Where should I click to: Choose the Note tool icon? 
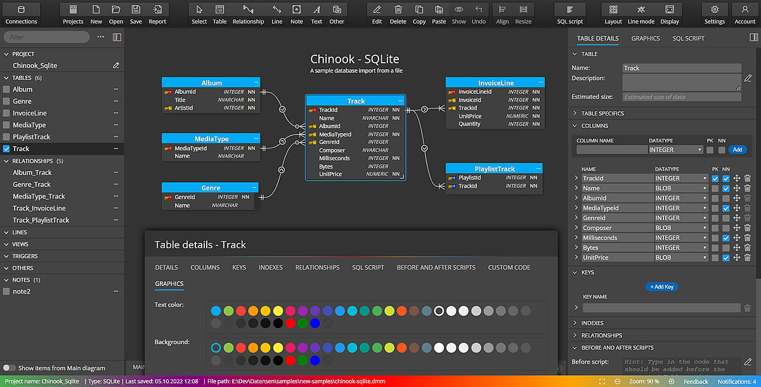296,14
